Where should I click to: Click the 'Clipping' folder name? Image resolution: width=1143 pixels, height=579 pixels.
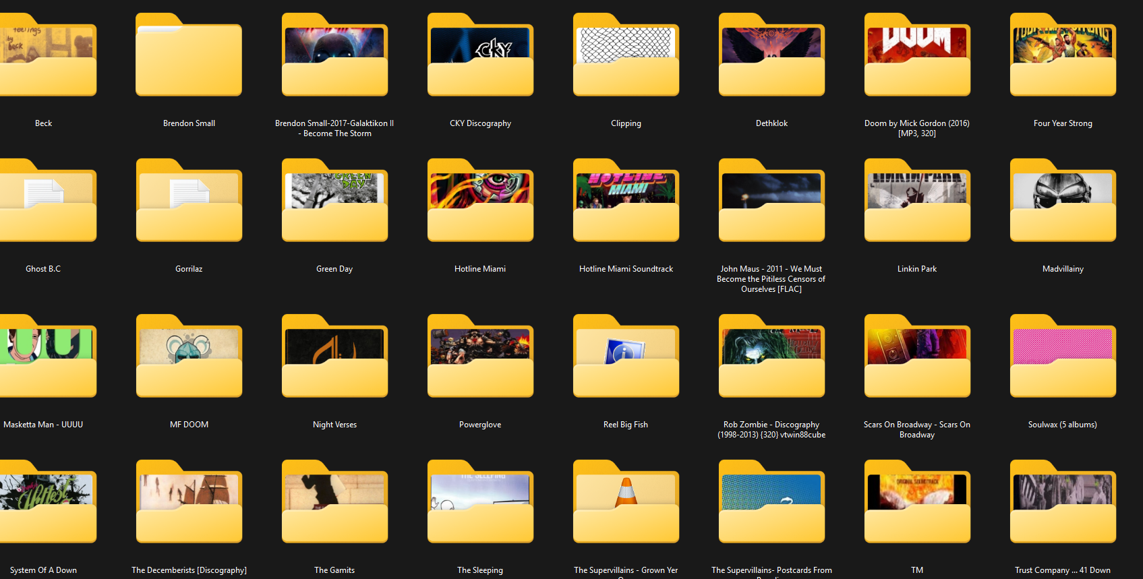(x=626, y=123)
